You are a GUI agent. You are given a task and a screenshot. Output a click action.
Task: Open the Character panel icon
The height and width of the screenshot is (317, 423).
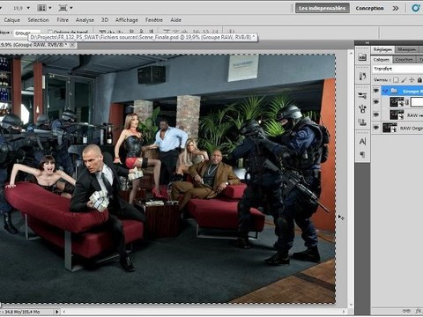pos(362,142)
